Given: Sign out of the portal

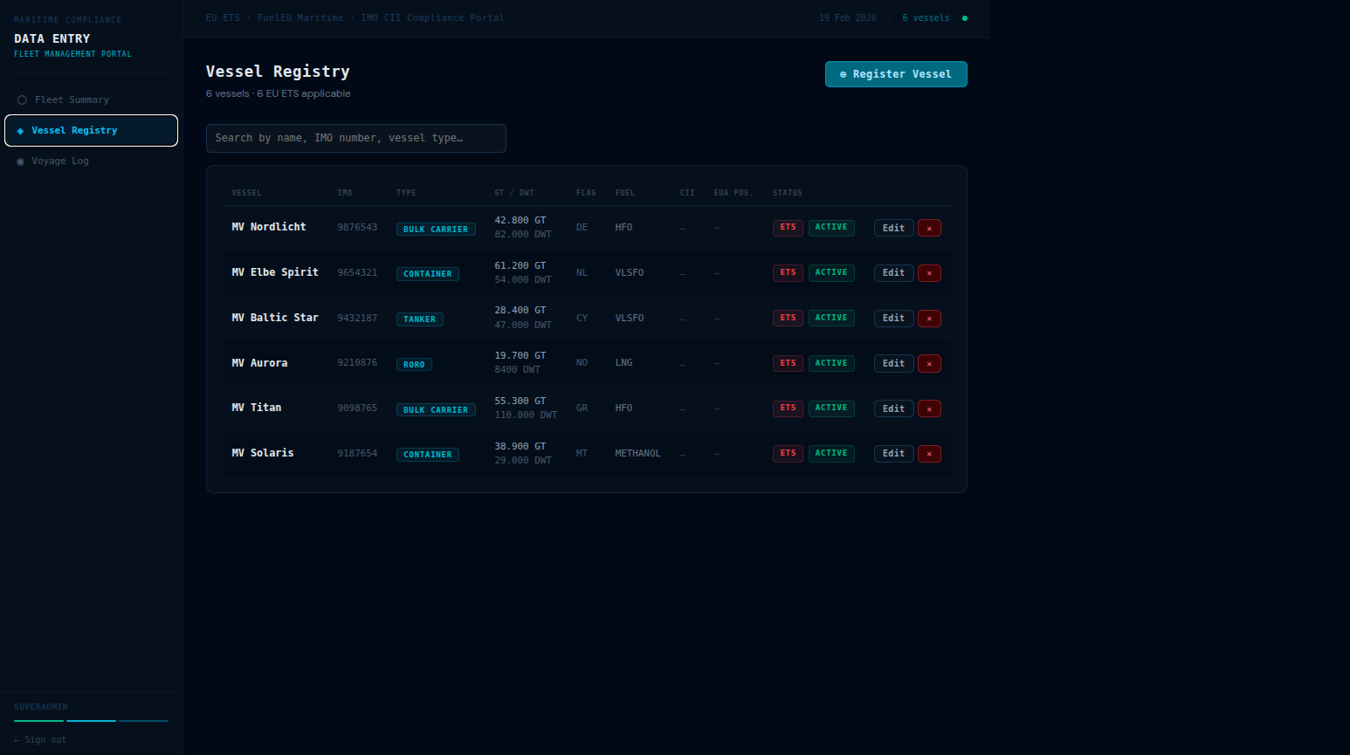Looking at the screenshot, I should click(40, 739).
